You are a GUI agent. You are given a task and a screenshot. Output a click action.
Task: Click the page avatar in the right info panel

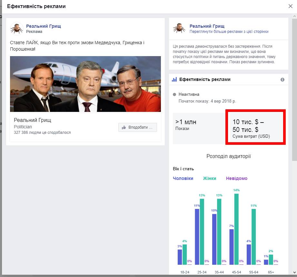pyautogui.click(x=179, y=29)
